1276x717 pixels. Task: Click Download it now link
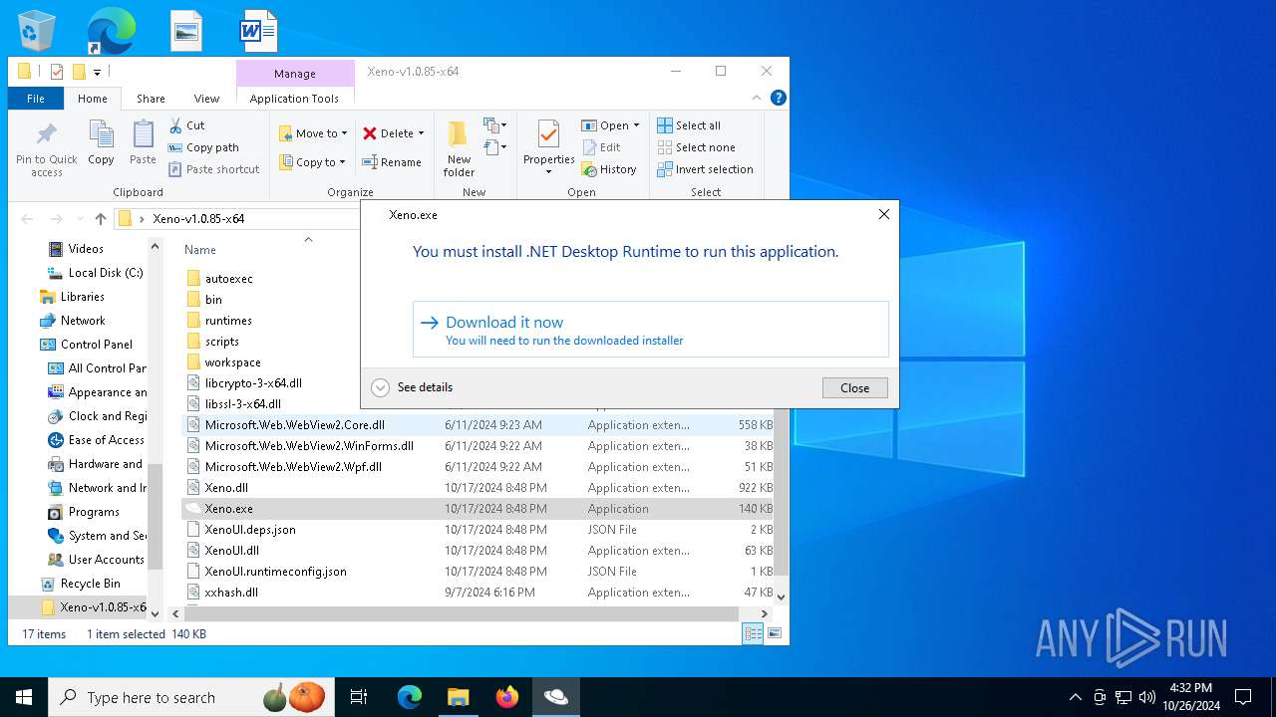(x=650, y=330)
